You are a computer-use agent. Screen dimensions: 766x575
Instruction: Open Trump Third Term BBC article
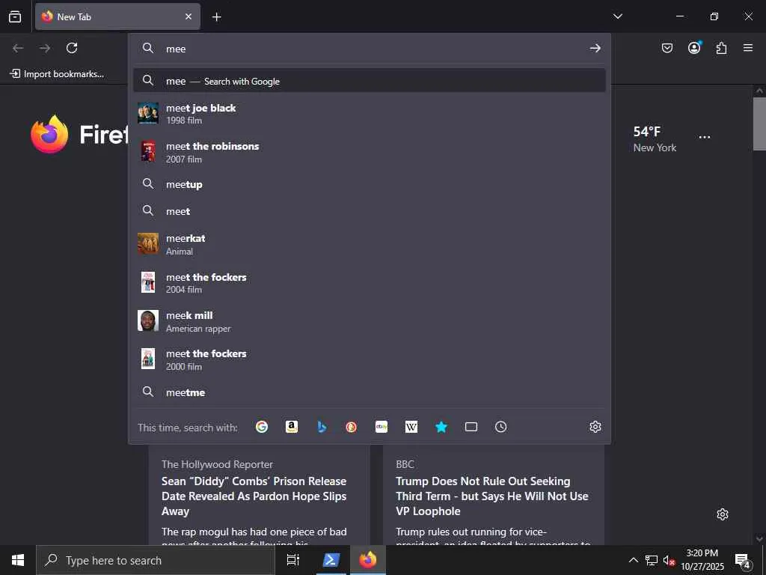point(492,496)
